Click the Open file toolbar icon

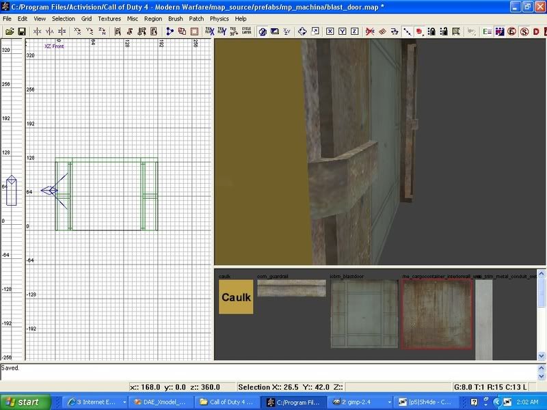click(x=10, y=31)
